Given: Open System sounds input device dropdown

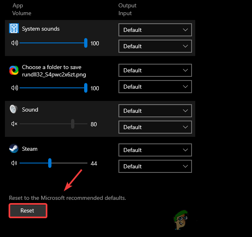Looking at the screenshot, I should tap(155, 46).
